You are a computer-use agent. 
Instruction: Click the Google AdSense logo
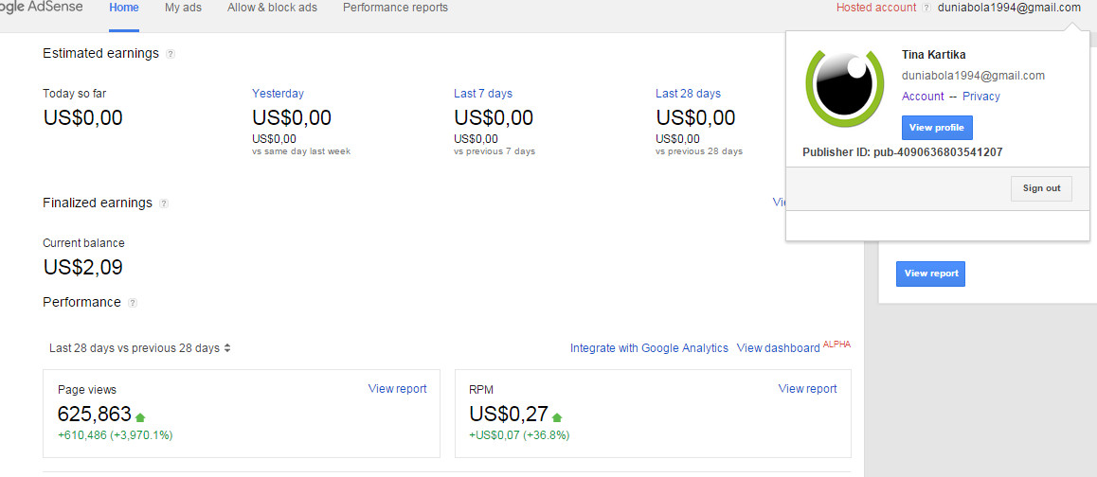coord(42,7)
